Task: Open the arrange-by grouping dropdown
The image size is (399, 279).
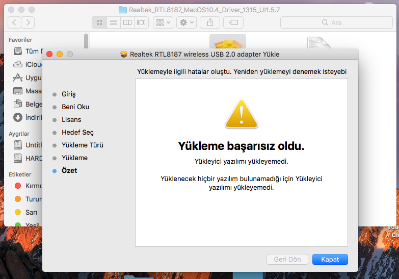Action: 163,22
